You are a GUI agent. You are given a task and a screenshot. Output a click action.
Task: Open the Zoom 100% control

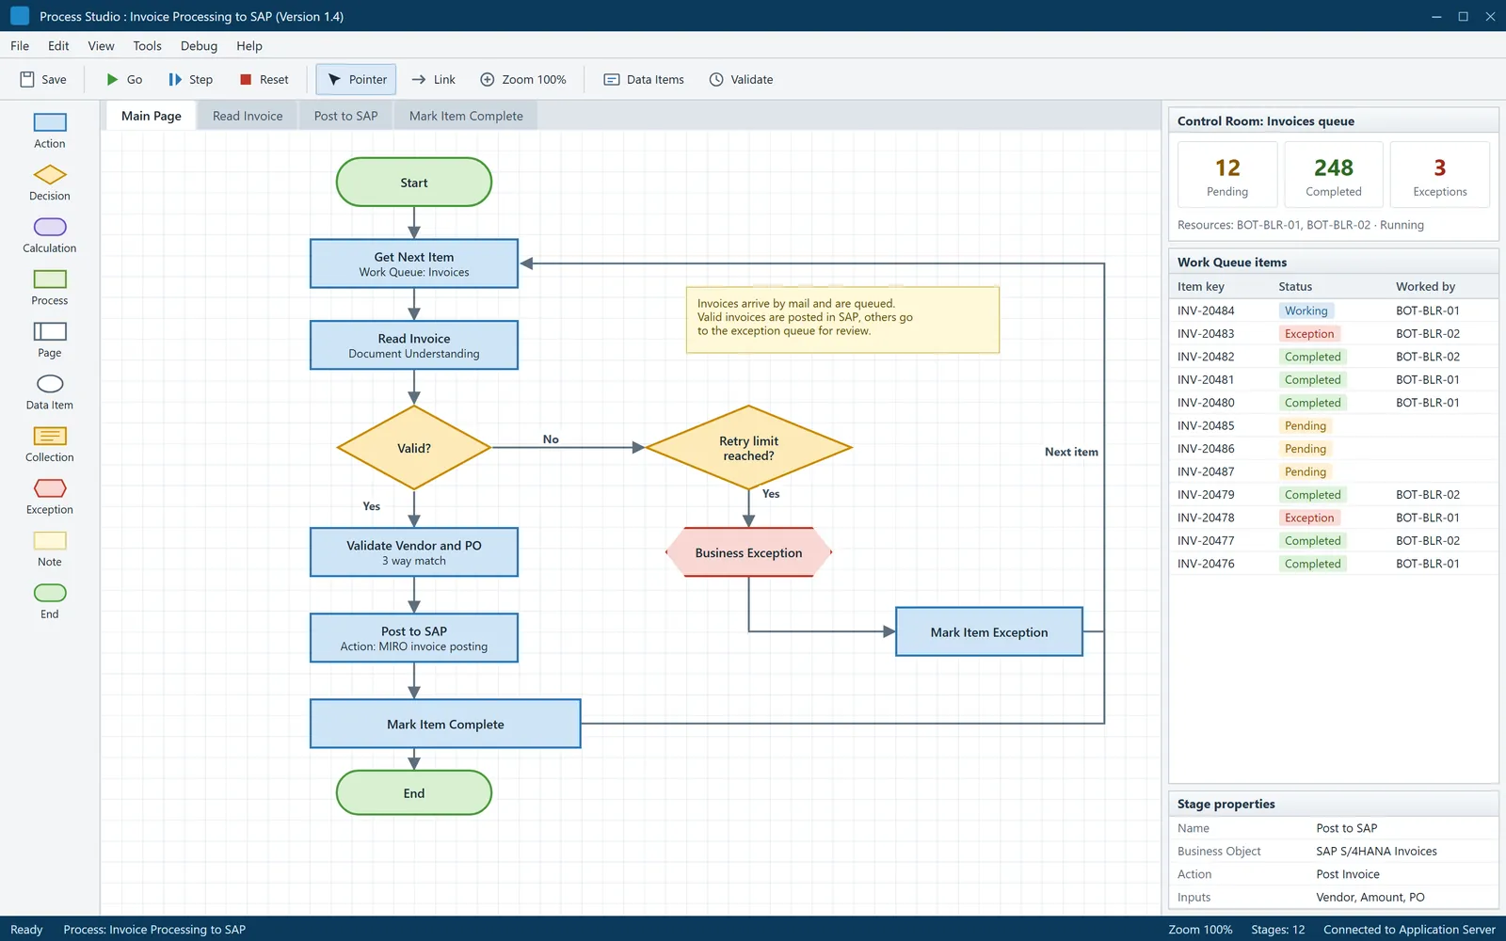pos(523,80)
